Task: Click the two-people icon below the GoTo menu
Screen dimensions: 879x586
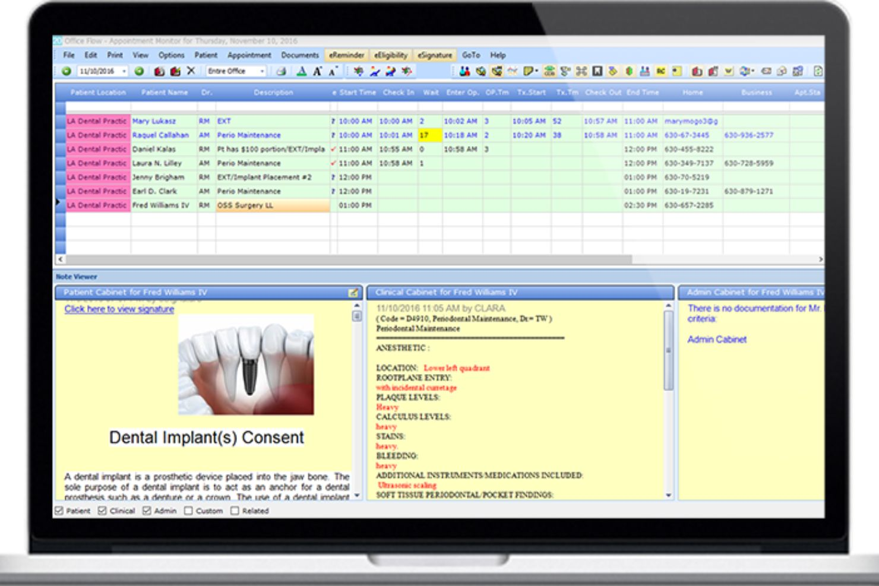Action: click(x=464, y=71)
